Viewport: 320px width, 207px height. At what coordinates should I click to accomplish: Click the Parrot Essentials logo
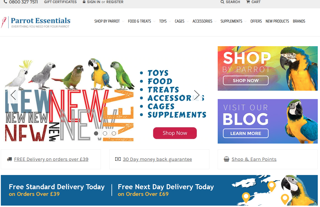click(x=36, y=22)
